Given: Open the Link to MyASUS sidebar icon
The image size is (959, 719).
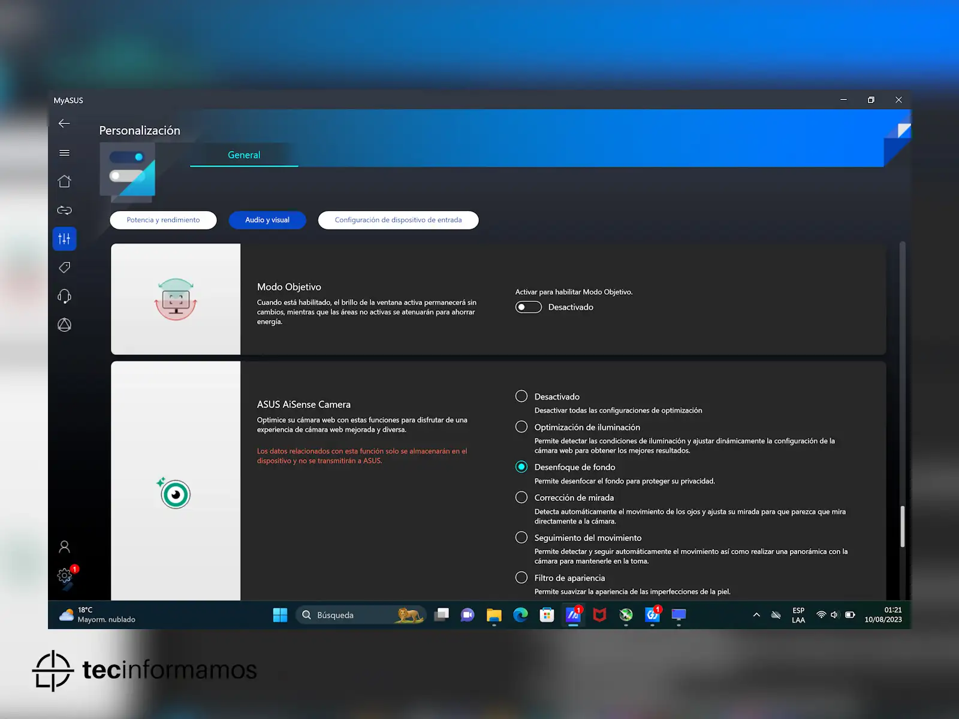Looking at the screenshot, I should point(64,210).
